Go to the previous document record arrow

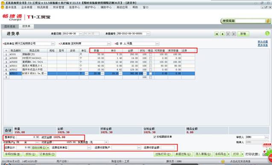coord(222,34)
